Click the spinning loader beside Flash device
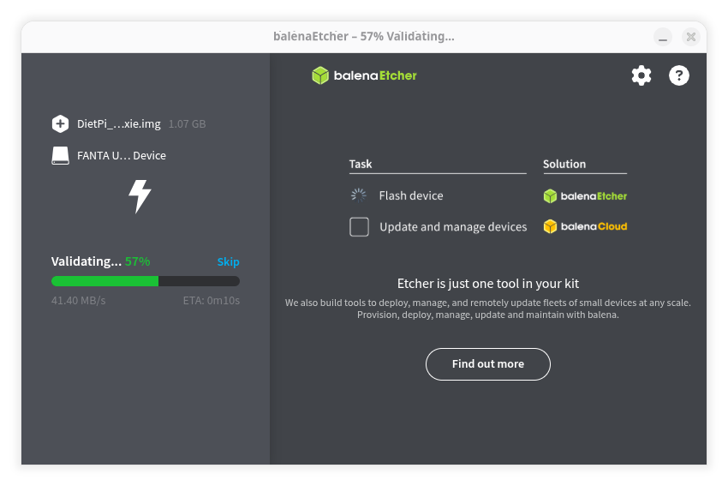Viewport: 728px width, 486px height. 359,195
